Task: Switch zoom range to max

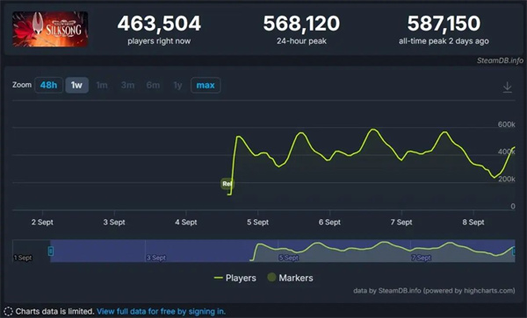Action: click(x=206, y=85)
